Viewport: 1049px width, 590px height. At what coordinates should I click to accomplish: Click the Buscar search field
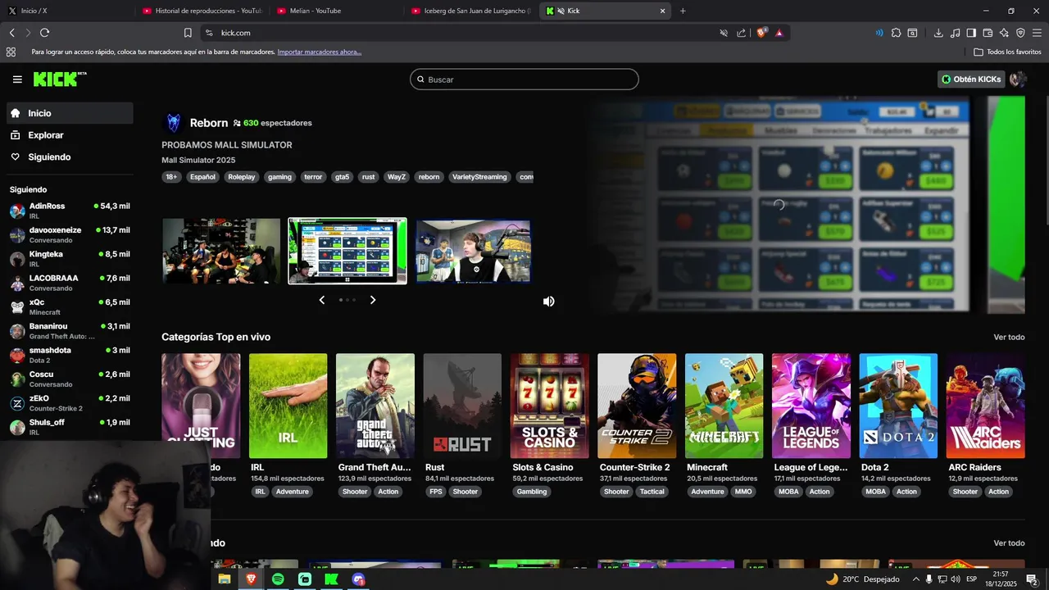tap(524, 79)
